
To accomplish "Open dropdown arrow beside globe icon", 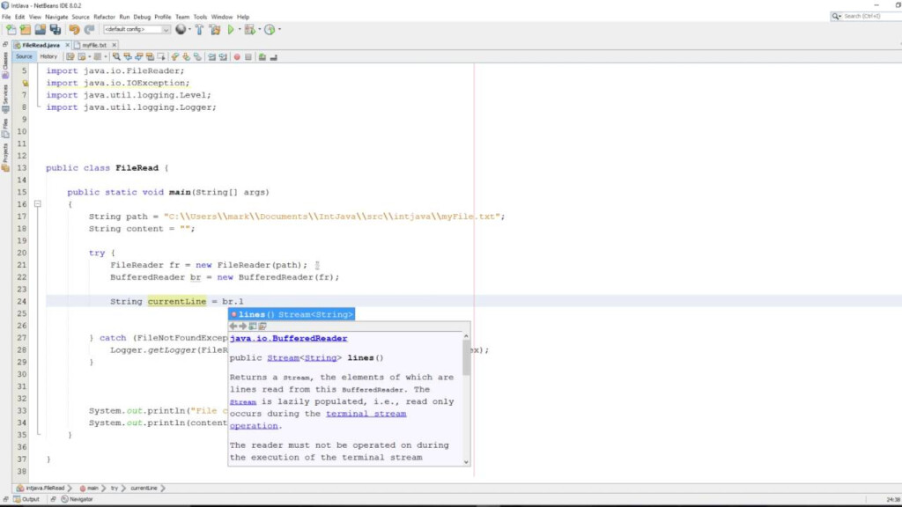I will [190, 29].
